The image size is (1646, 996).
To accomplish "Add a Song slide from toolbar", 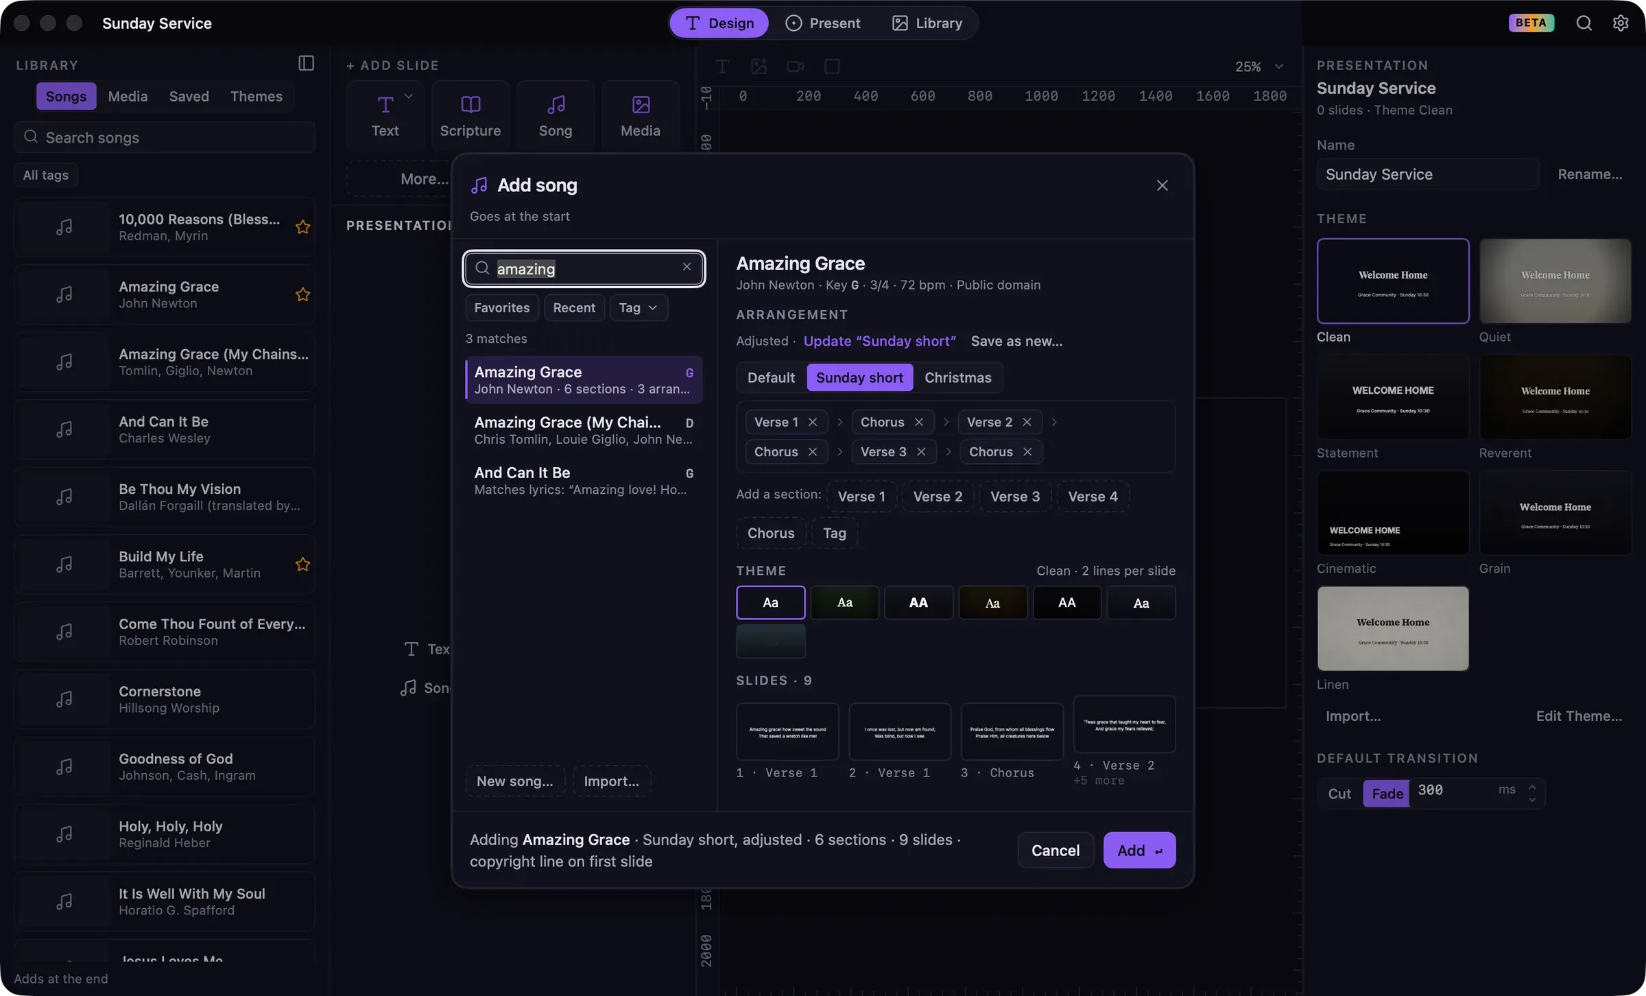I will (556, 116).
